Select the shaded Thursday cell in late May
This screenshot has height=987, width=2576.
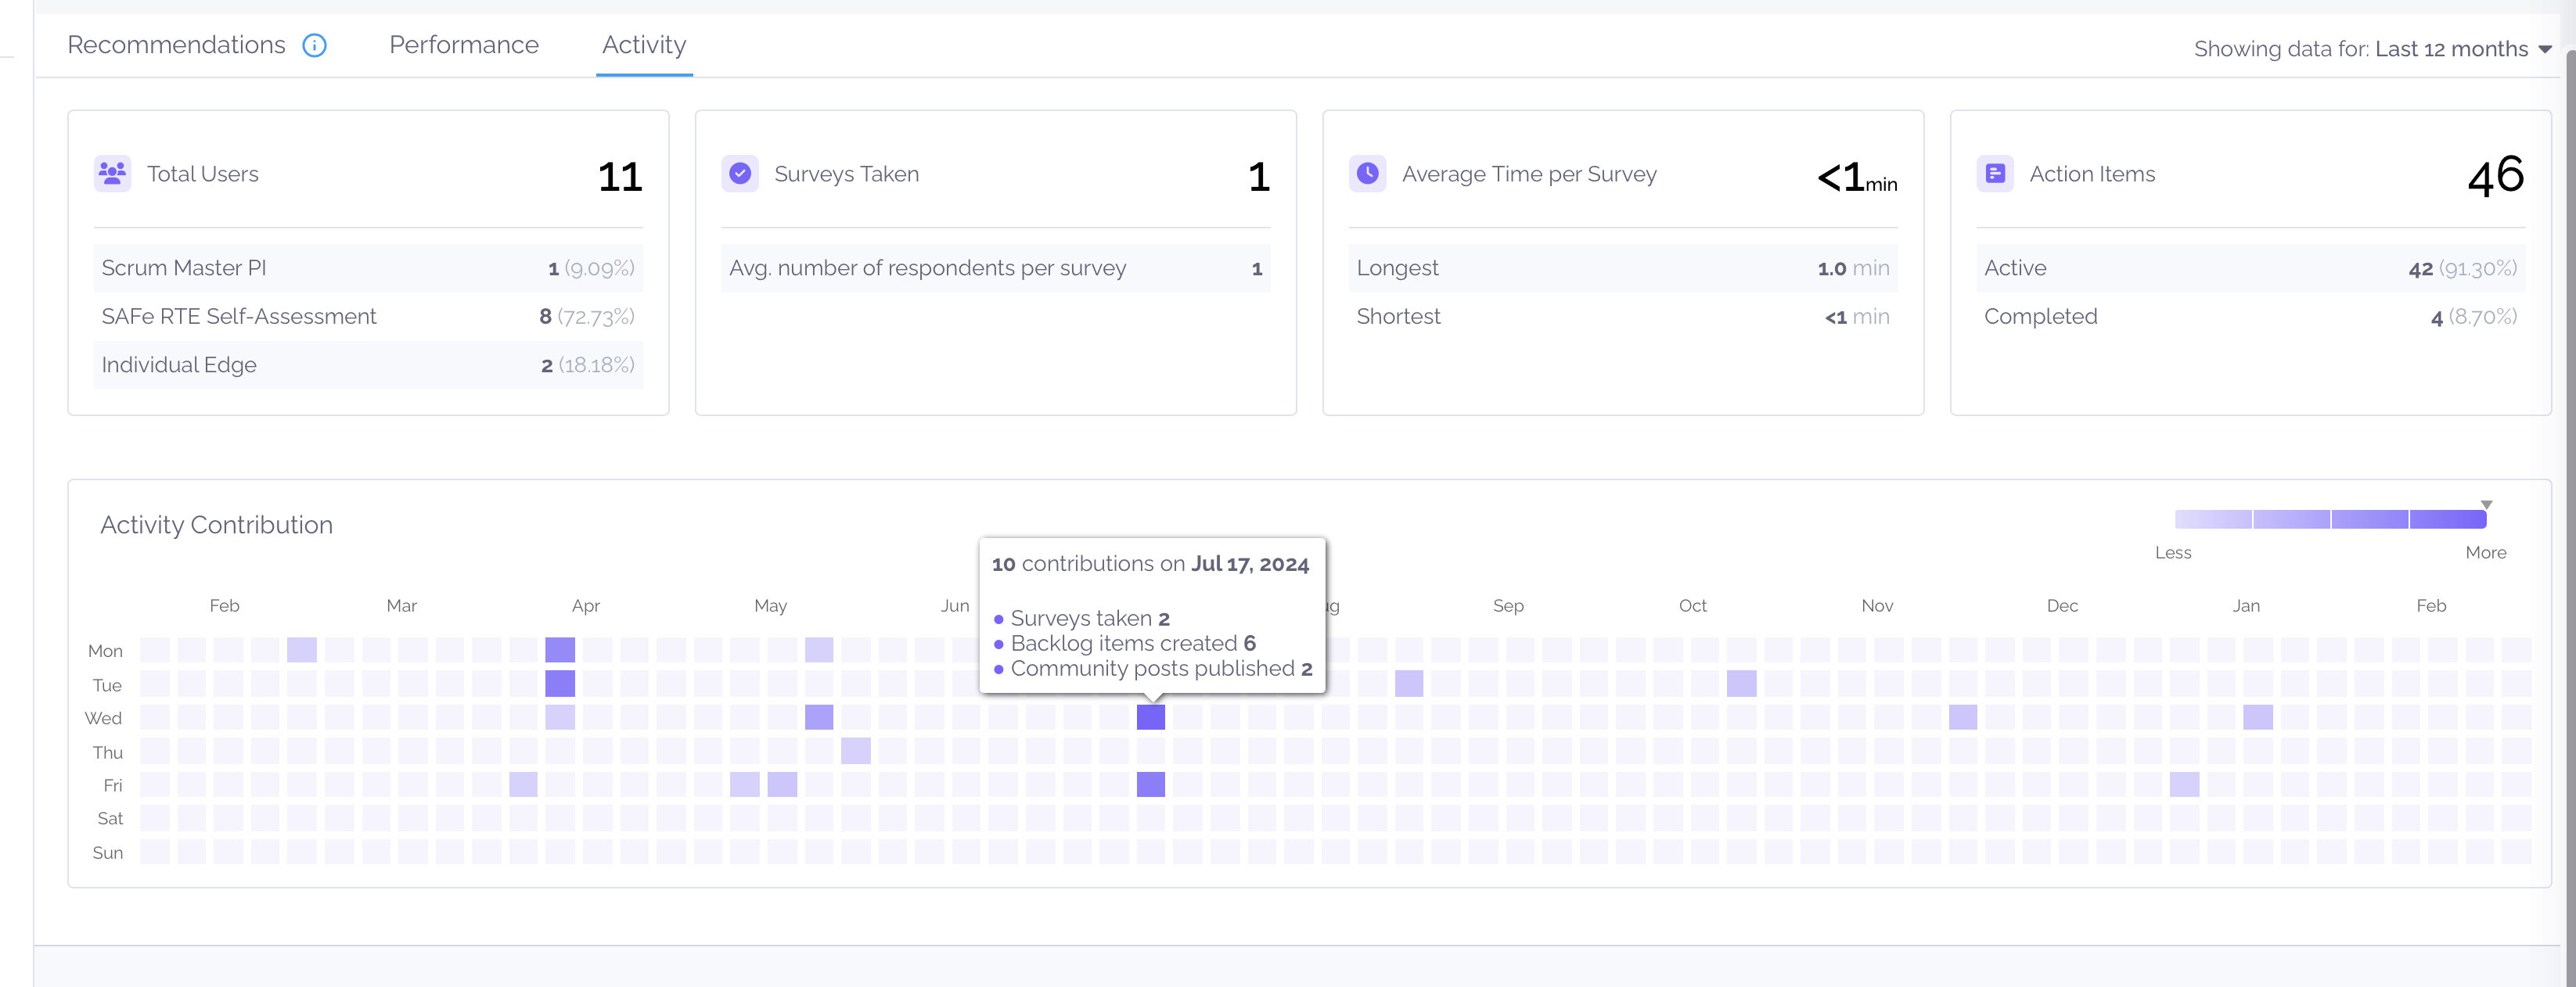856,752
